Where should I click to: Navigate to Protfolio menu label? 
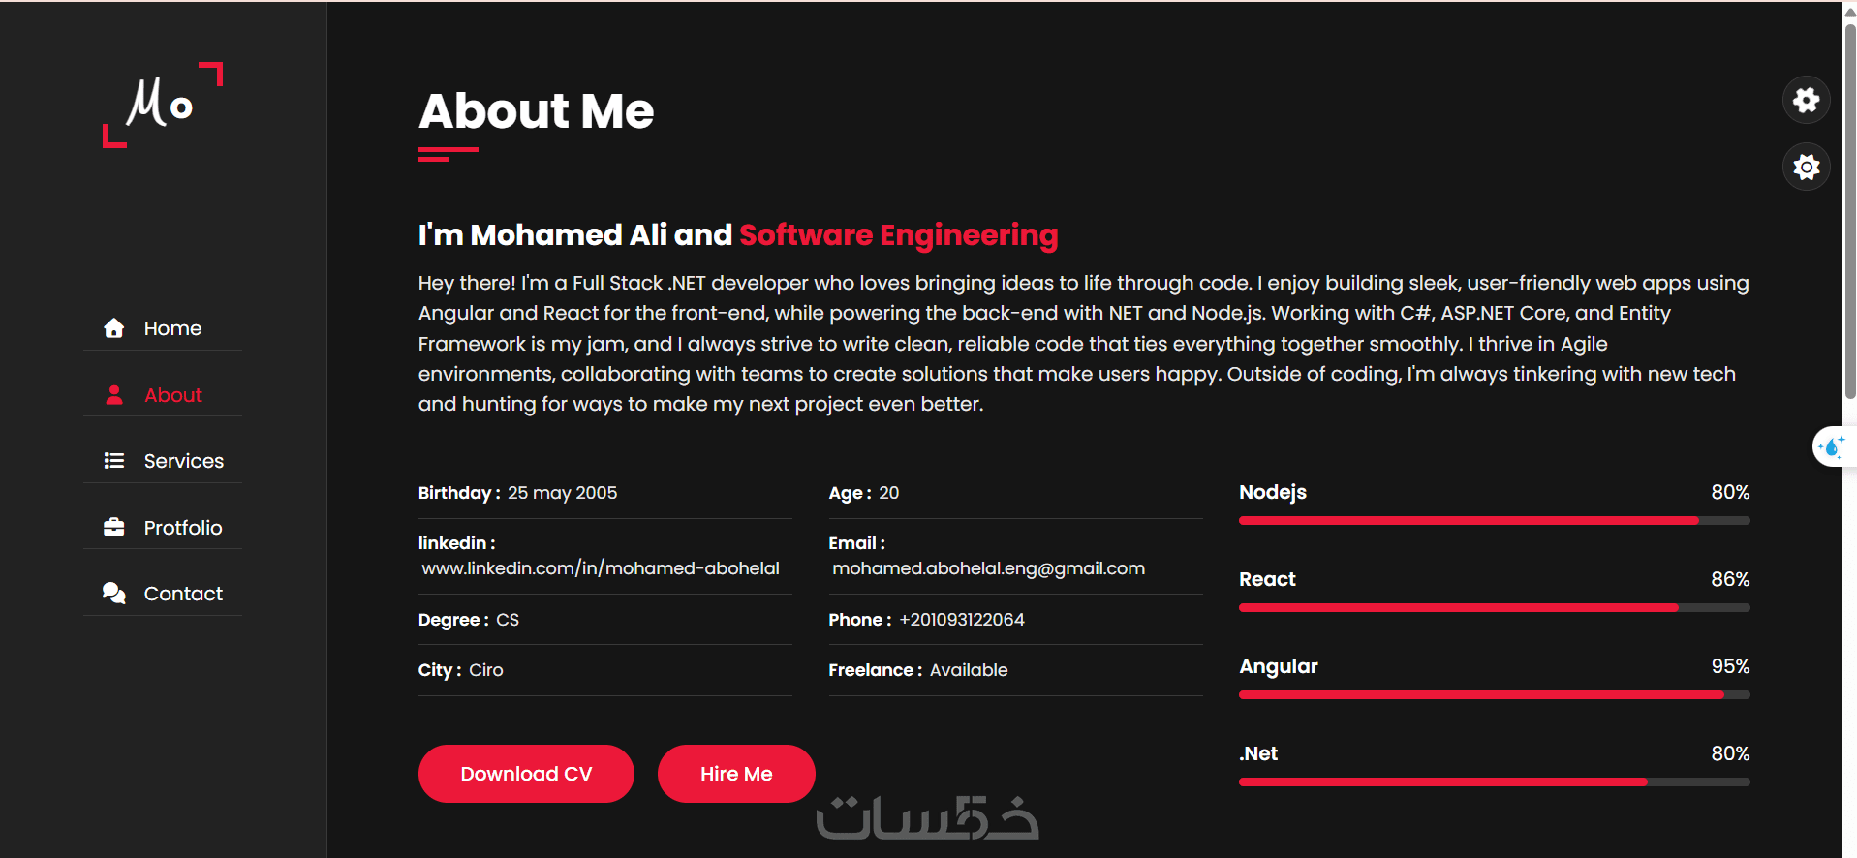183,528
